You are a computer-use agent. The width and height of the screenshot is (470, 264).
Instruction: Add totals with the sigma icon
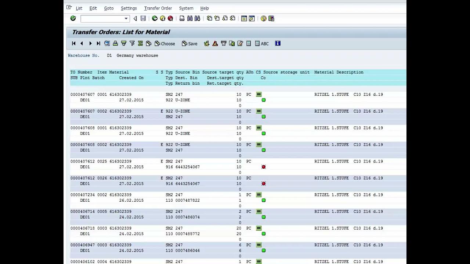coord(140,43)
